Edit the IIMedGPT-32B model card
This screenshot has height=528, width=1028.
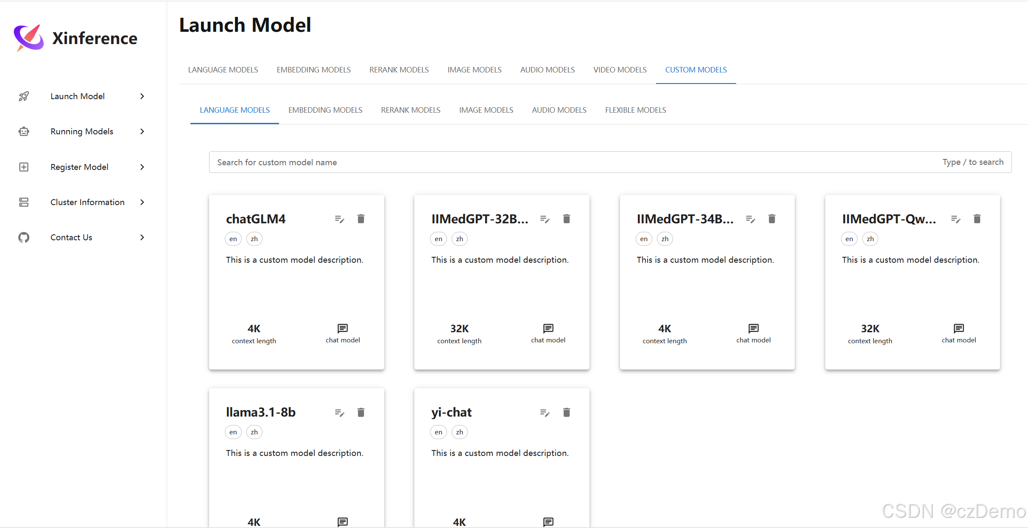coord(545,219)
